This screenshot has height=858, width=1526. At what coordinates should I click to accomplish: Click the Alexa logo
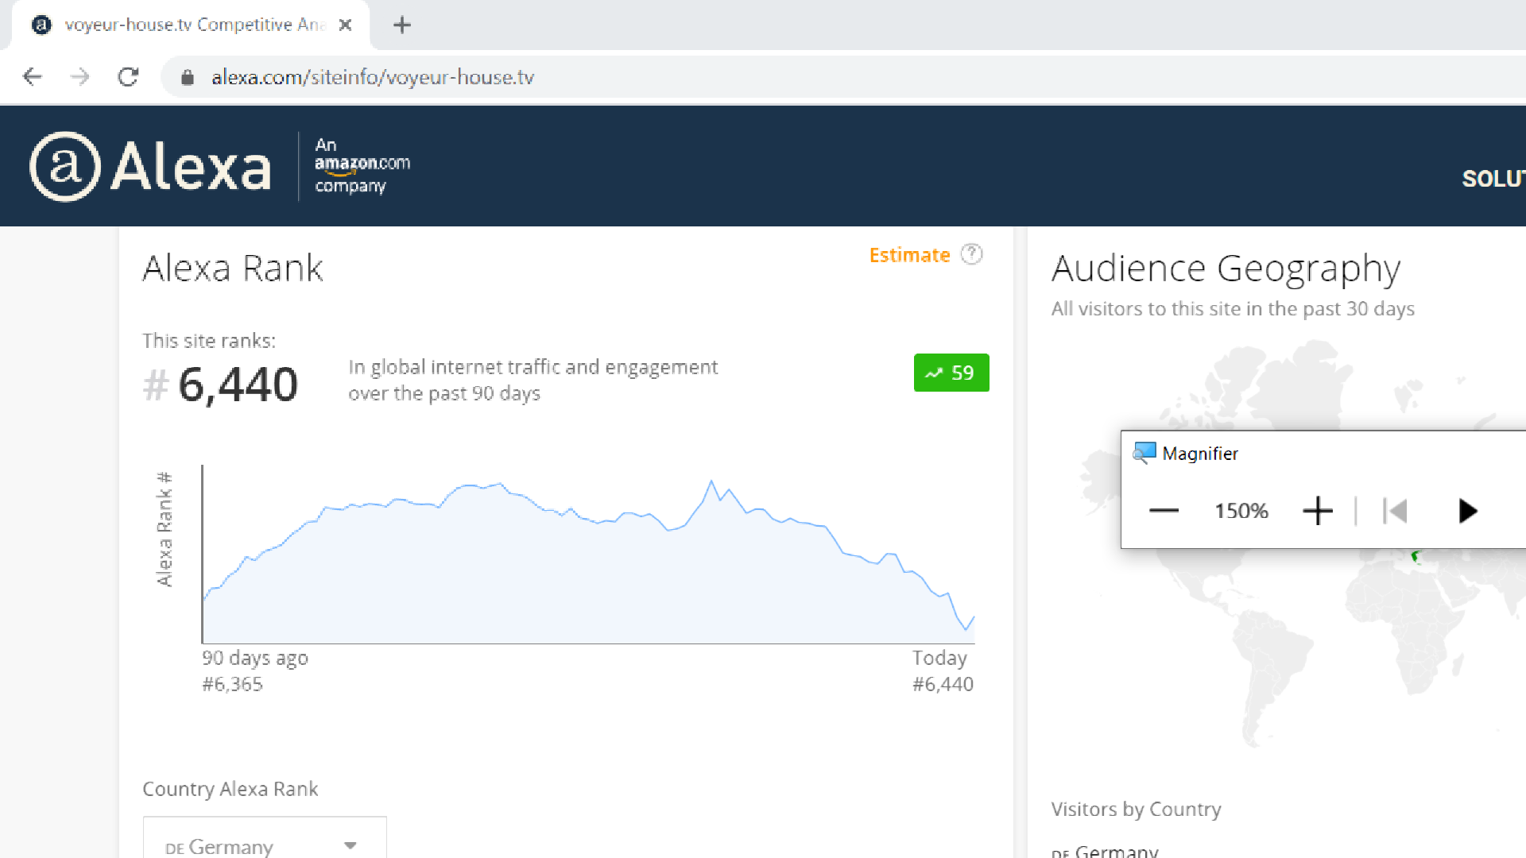pyautogui.click(x=151, y=167)
